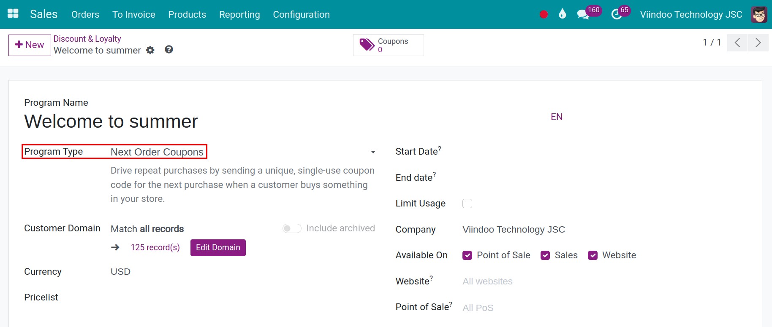The height and width of the screenshot is (327, 772).
Task: Click the help question mark icon
Action: 169,49
